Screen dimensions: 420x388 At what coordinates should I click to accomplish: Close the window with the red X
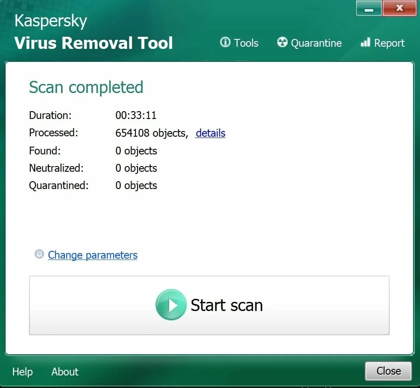(399, 9)
